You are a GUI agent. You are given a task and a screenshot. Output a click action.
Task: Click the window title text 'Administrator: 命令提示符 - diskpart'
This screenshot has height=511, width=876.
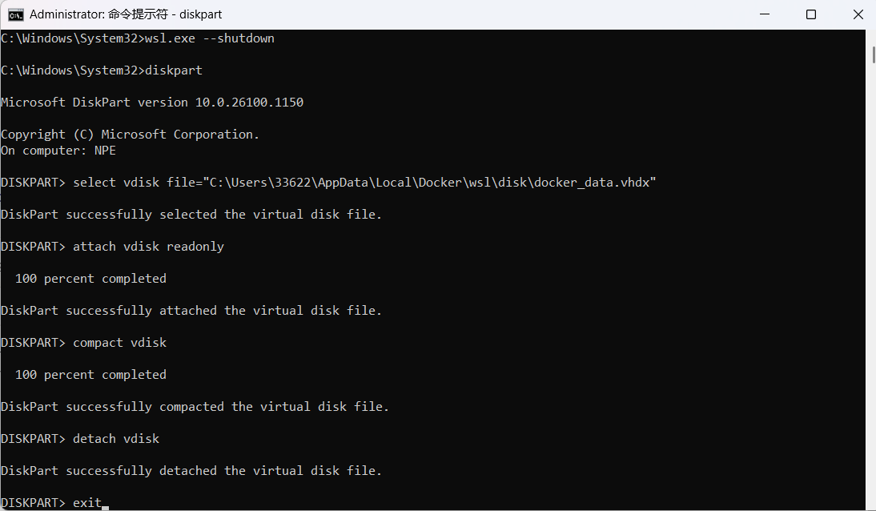pos(126,14)
